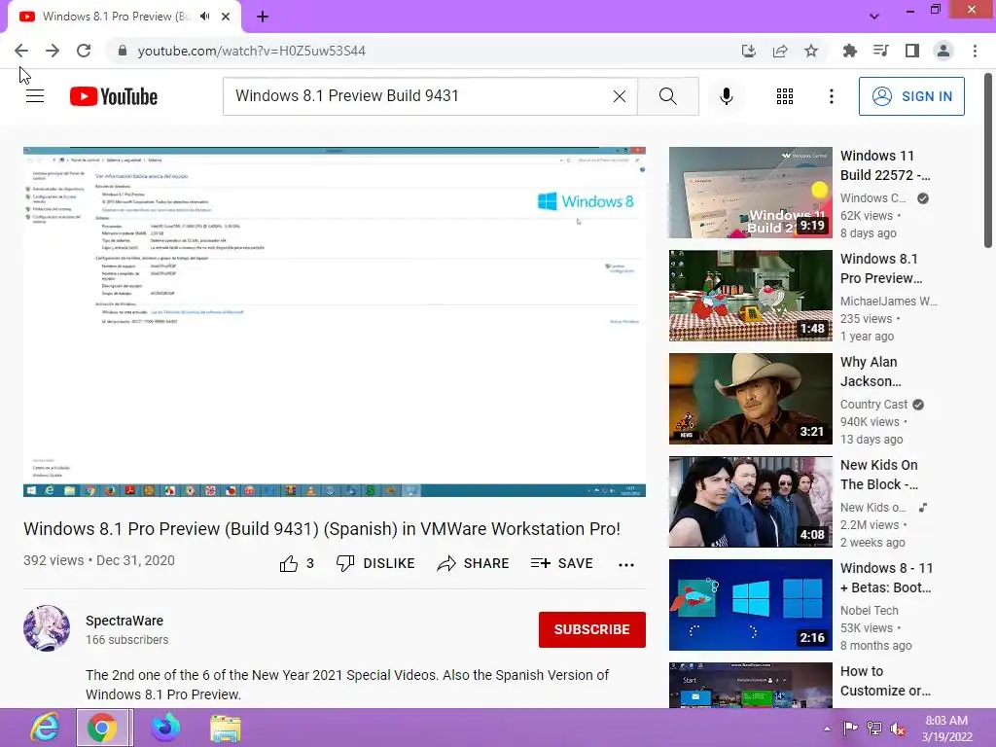Open YouTube apps grid
The width and height of the screenshot is (996, 747).
(x=785, y=96)
